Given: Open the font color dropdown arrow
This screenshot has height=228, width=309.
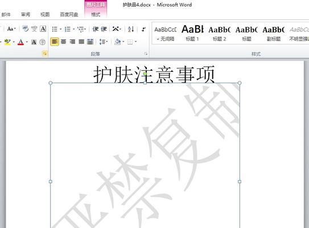Looking at the screenshot, I should (27, 42).
